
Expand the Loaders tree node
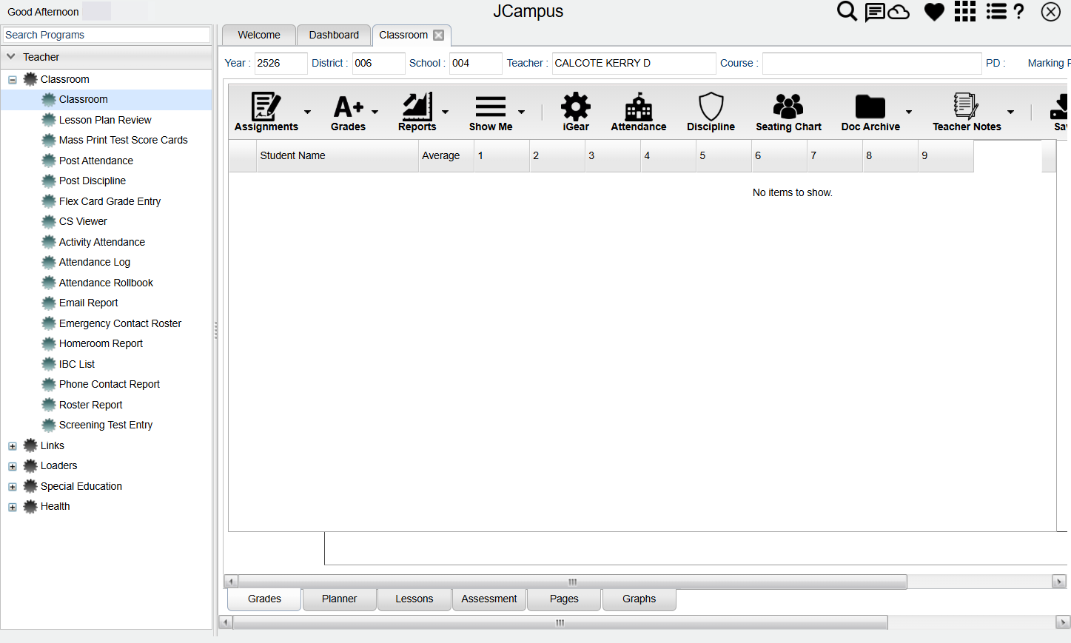pyautogui.click(x=13, y=466)
